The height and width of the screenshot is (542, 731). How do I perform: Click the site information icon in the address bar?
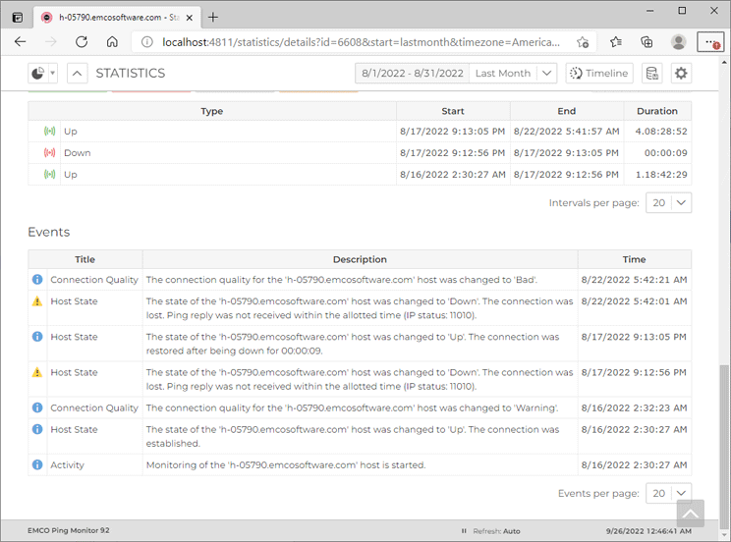point(146,42)
